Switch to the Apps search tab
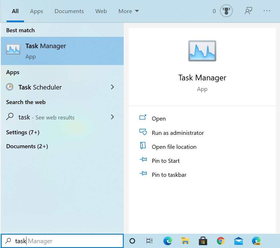Screen dimensions: 280x248 [x=36, y=11]
